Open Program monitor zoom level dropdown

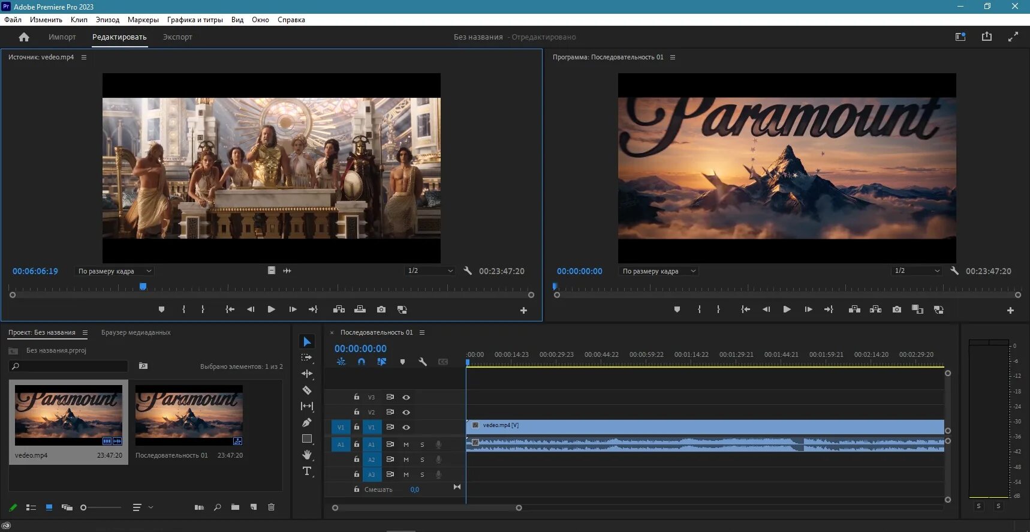pyautogui.click(x=658, y=271)
